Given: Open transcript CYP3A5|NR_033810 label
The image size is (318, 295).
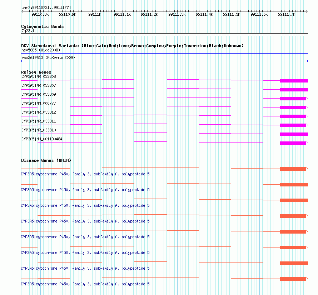Looking at the screenshot, I should coord(39,130).
